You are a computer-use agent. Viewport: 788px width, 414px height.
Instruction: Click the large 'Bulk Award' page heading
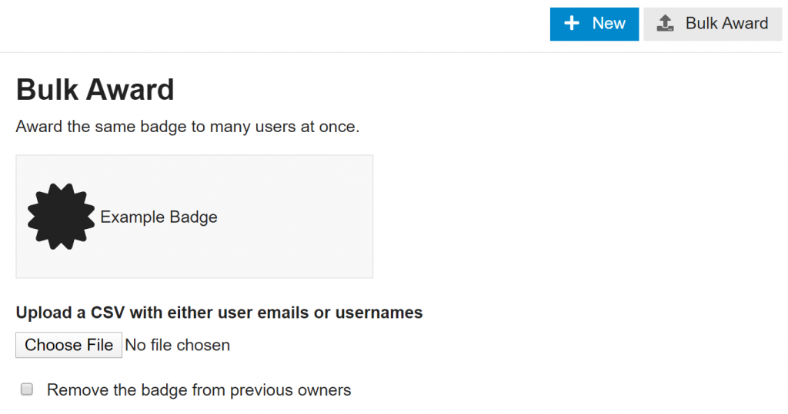point(95,90)
